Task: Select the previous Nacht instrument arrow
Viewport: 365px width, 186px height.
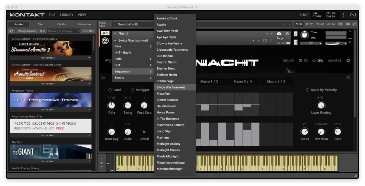Action: 267,34
